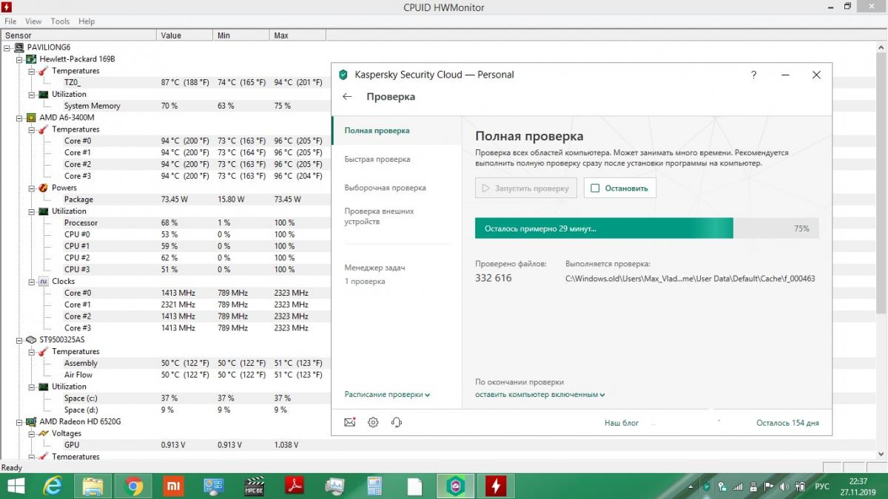Open the Help menu in HWMonitor

[x=87, y=21]
